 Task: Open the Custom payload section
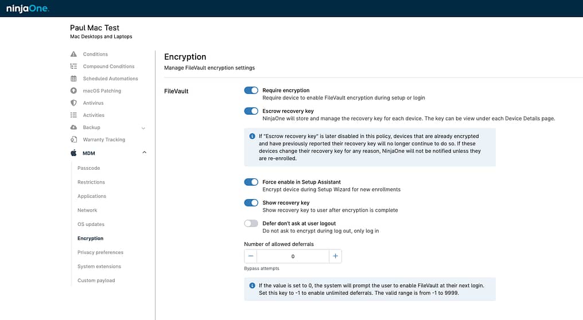point(96,280)
